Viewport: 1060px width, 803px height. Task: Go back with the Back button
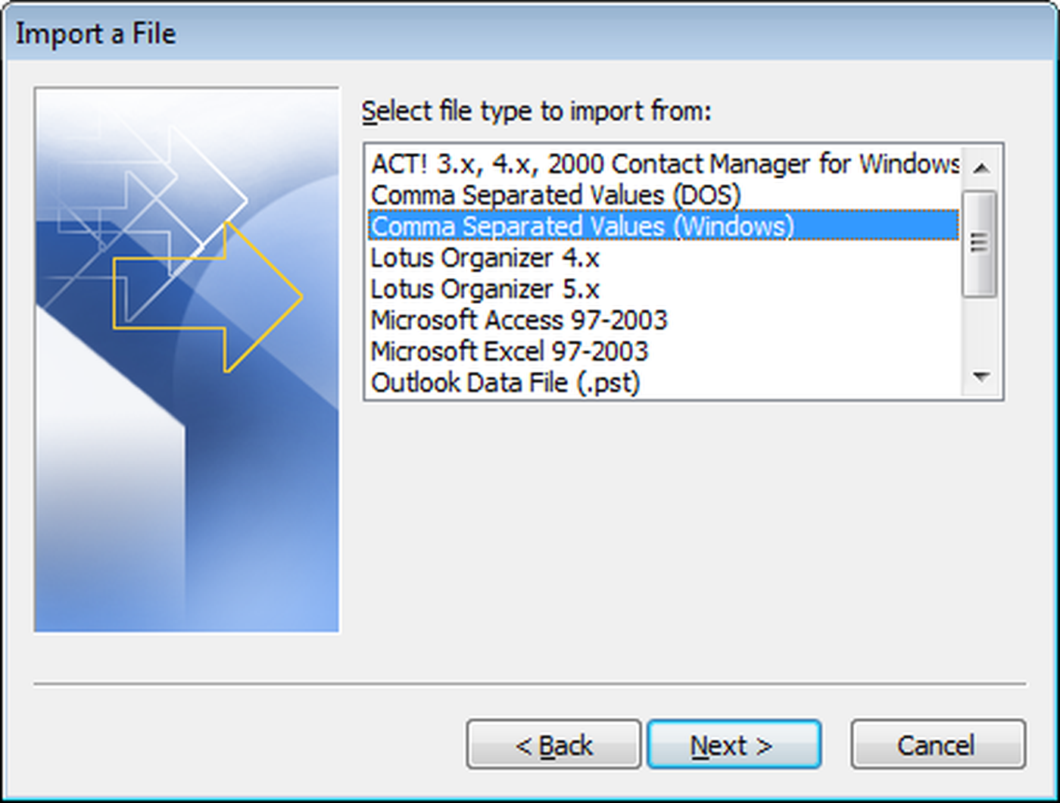tap(553, 745)
